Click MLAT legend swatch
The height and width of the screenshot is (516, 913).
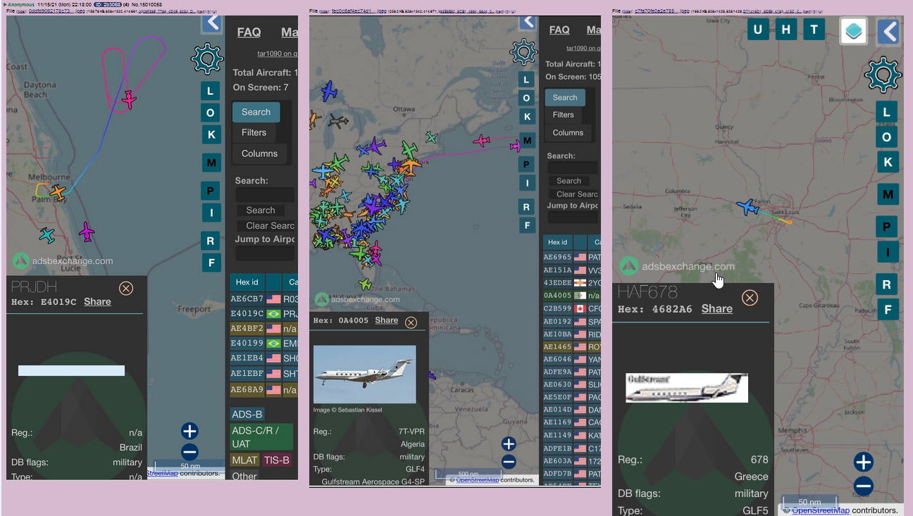[245, 460]
